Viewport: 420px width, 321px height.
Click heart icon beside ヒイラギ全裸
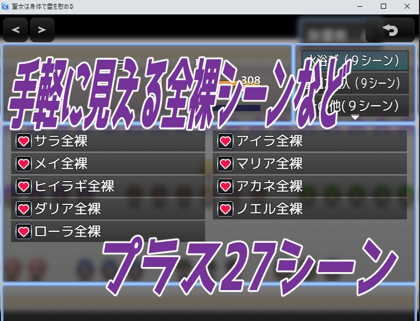pyautogui.click(x=24, y=186)
